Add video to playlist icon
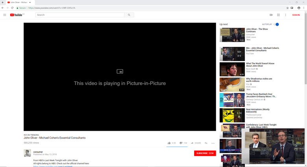This screenshot has width=307, height=167. (x=206, y=143)
